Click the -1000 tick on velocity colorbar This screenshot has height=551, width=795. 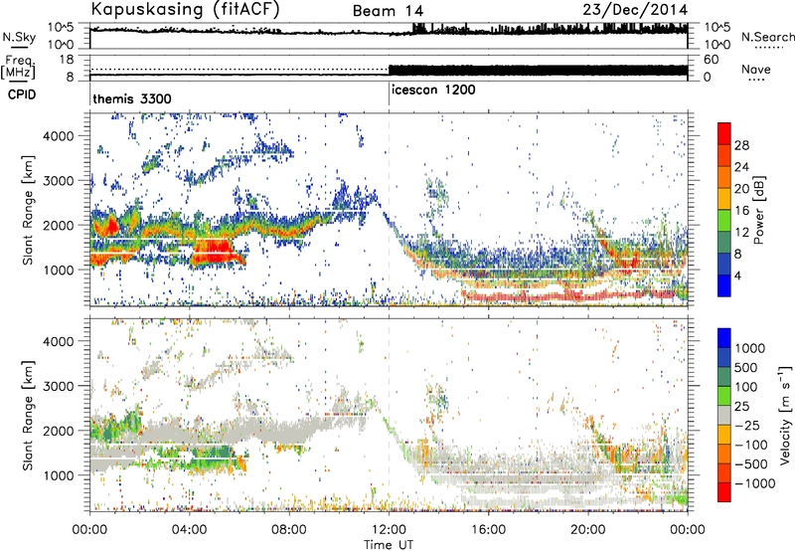754,483
